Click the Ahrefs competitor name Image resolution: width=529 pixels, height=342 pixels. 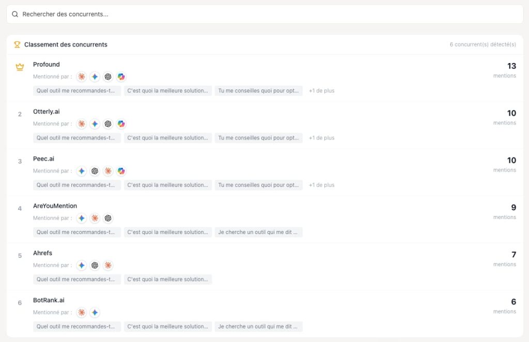[42, 253]
